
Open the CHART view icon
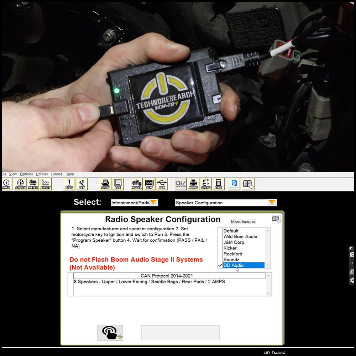coord(46,184)
